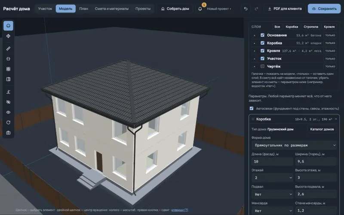The height and width of the screenshot is (215, 344).
Task: Select the pan/move crosshair tool
Action: [8, 36]
